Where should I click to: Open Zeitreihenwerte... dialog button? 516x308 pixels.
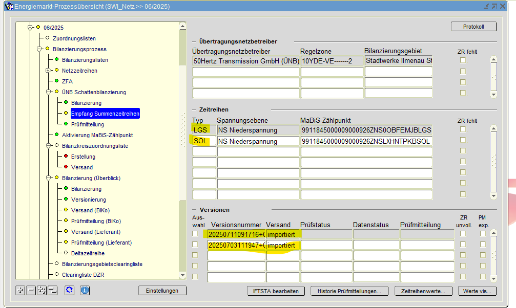point(423,291)
